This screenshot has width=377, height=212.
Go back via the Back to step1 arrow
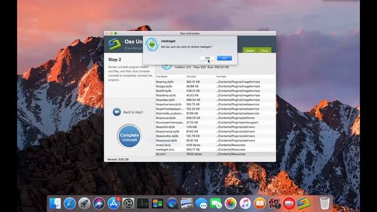117,112
